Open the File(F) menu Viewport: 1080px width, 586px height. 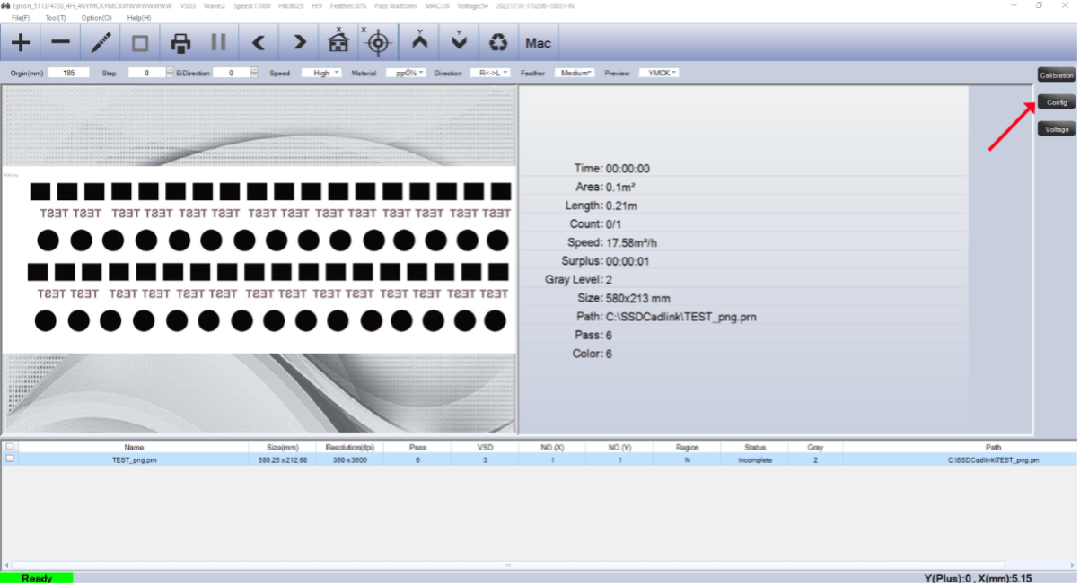point(21,18)
